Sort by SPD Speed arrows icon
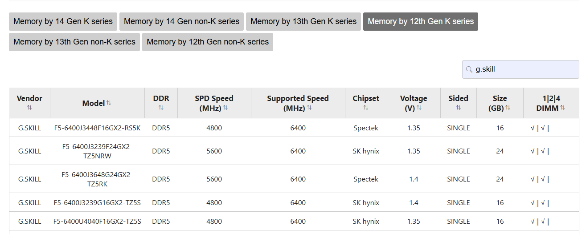 (x=225, y=108)
